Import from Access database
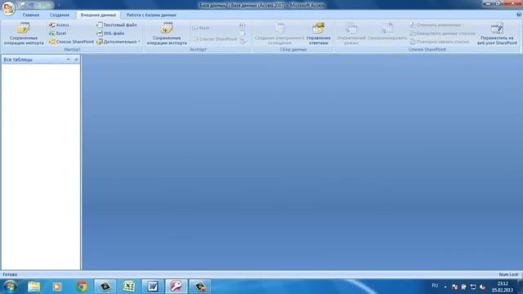Image resolution: width=523 pixels, height=294 pixels. tap(59, 25)
